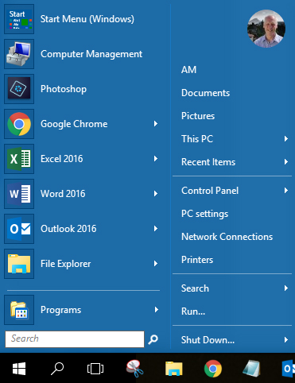
Task: Open the Documents menu entry
Action: 206,93
